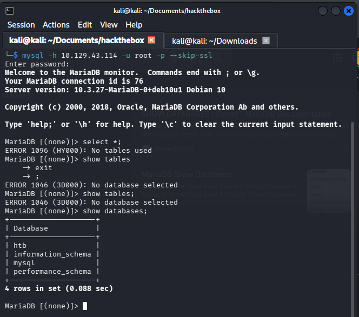This screenshot has height=317, width=359.
Task: Click the 'show databases;' command text
Action: point(115,211)
